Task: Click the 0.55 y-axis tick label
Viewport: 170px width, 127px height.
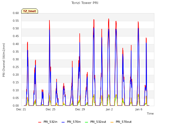Action: click(x=16, y=21)
